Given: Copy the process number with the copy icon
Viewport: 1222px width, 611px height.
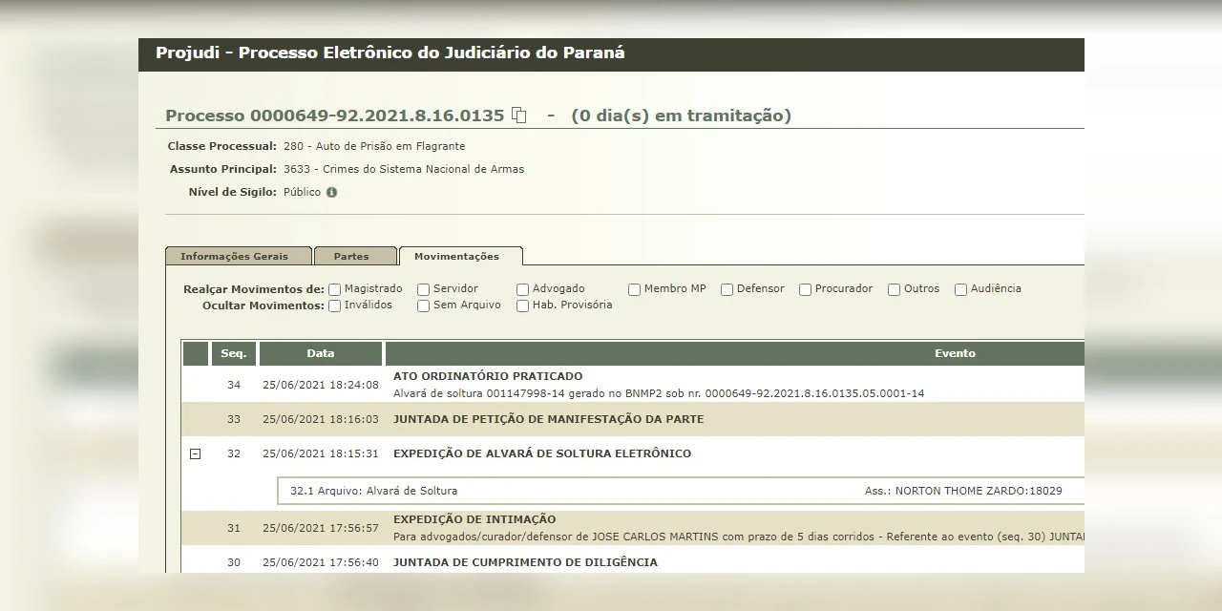Looking at the screenshot, I should tap(519, 116).
